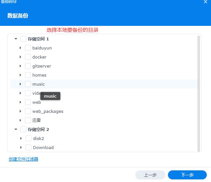Proceed with the 下一步 button
Image resolution: width=211 pixels, height=182 pixels.
point(187,175)
